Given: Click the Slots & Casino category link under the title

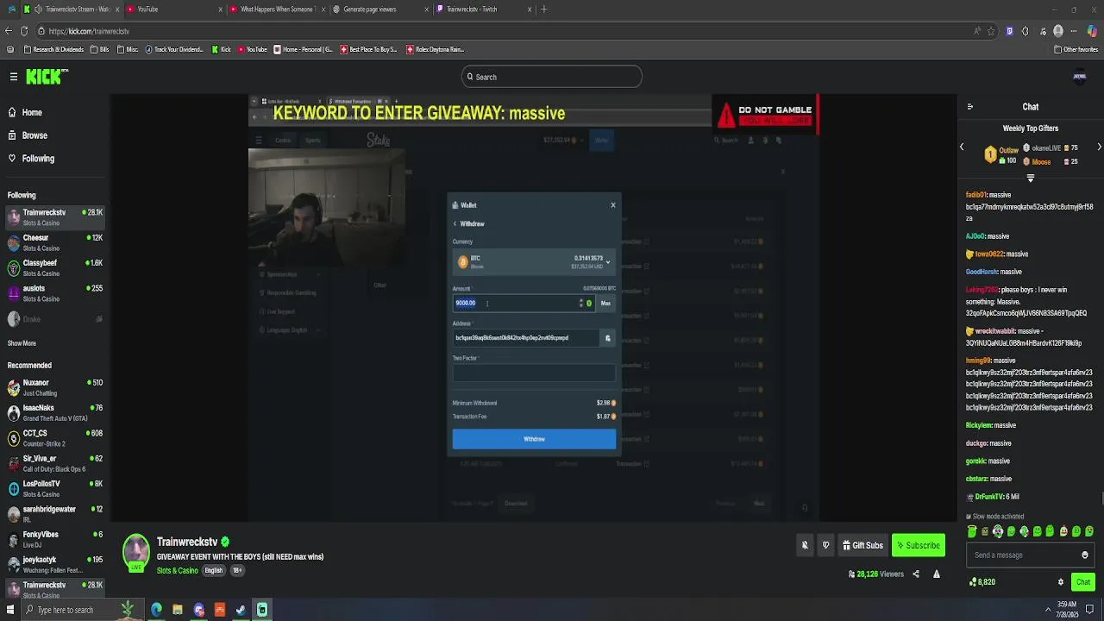Looking at the screenshot, I should (177, 570).
